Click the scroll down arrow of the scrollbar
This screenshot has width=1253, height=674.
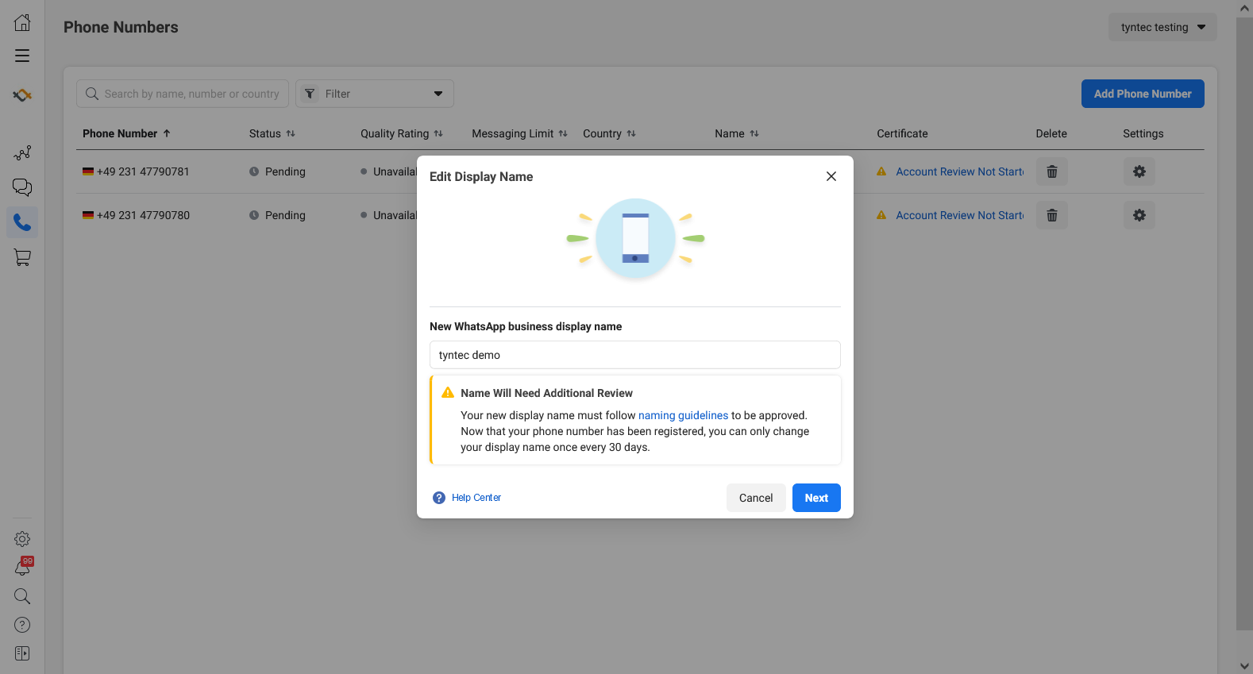(x=1244, y=666)
